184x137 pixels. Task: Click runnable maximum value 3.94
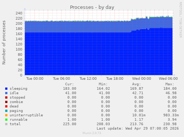coord(172,120)
